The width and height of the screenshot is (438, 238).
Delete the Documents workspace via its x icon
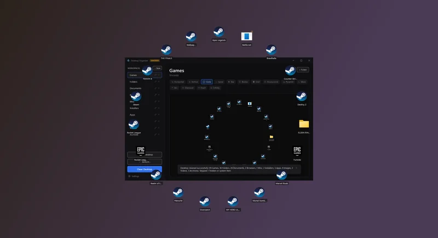(x=159, y=88)
